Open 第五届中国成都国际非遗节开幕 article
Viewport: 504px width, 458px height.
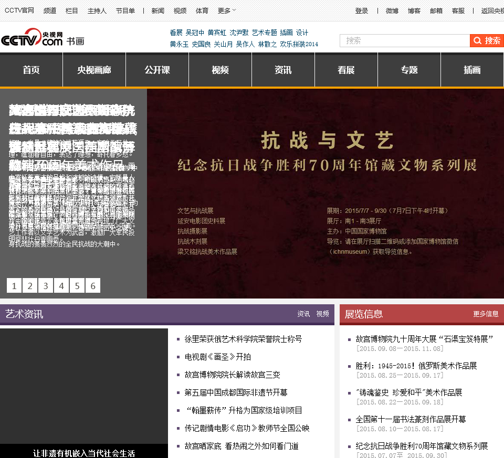coord(236,392)
